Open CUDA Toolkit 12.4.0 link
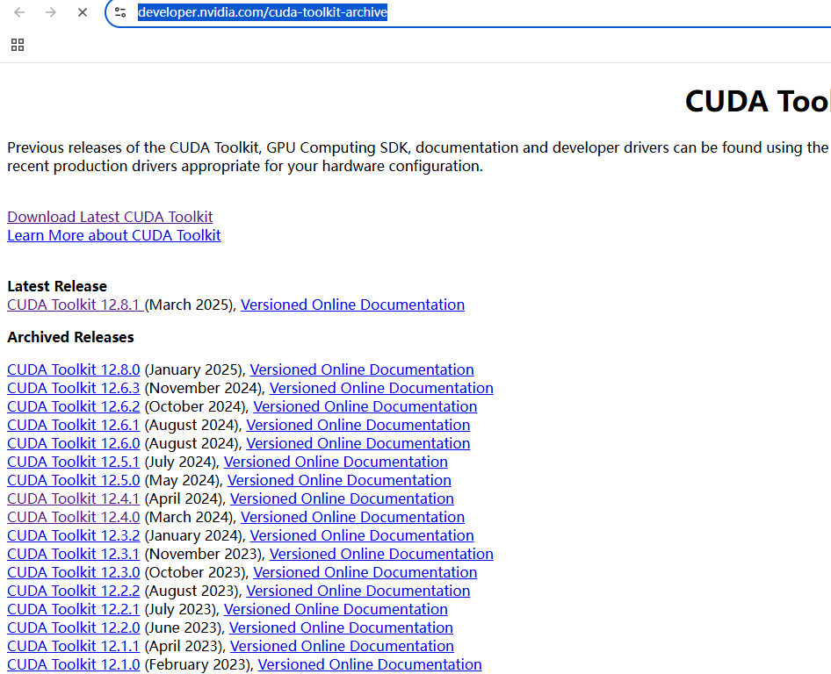Viewport: 831px width, 674px height. [74, 517]
